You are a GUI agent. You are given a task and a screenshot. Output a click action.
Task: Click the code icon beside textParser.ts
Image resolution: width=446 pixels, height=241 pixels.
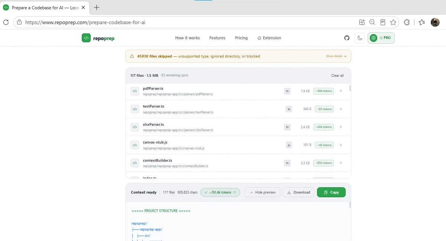(x=135, y=109)
